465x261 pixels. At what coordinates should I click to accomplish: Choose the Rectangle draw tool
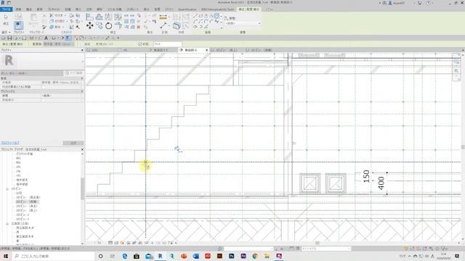point(201,16)
